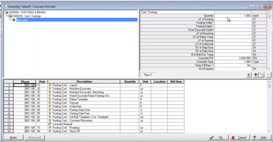Click the Notes button
This screenshot has height=142, width=273.
tap(13, 137)
